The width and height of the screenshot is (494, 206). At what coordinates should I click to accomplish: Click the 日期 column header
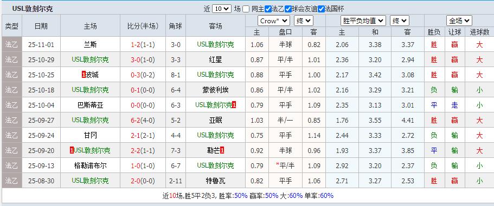(41, 26)
